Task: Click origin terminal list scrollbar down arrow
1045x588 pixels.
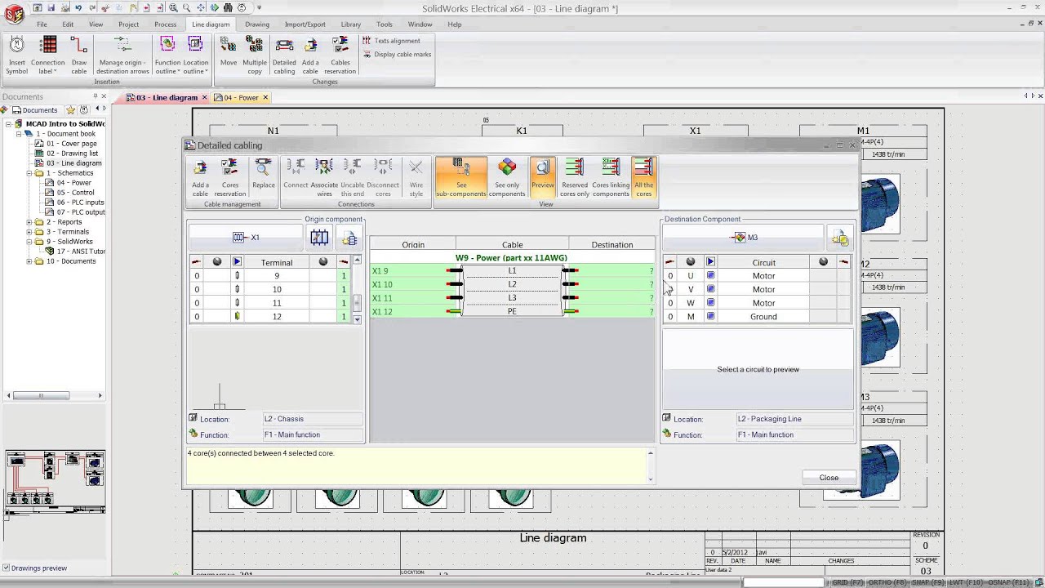Action: click(x=357, y=319)
